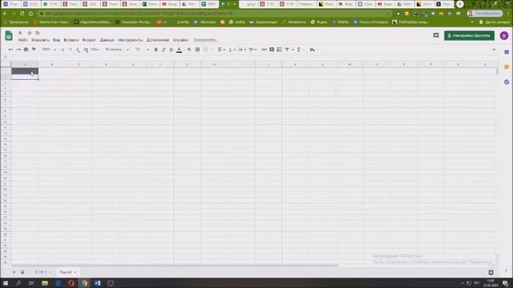Screen dimensions: 513x288
Task: Insert a chart from toolbar
Action: [279, 50]
